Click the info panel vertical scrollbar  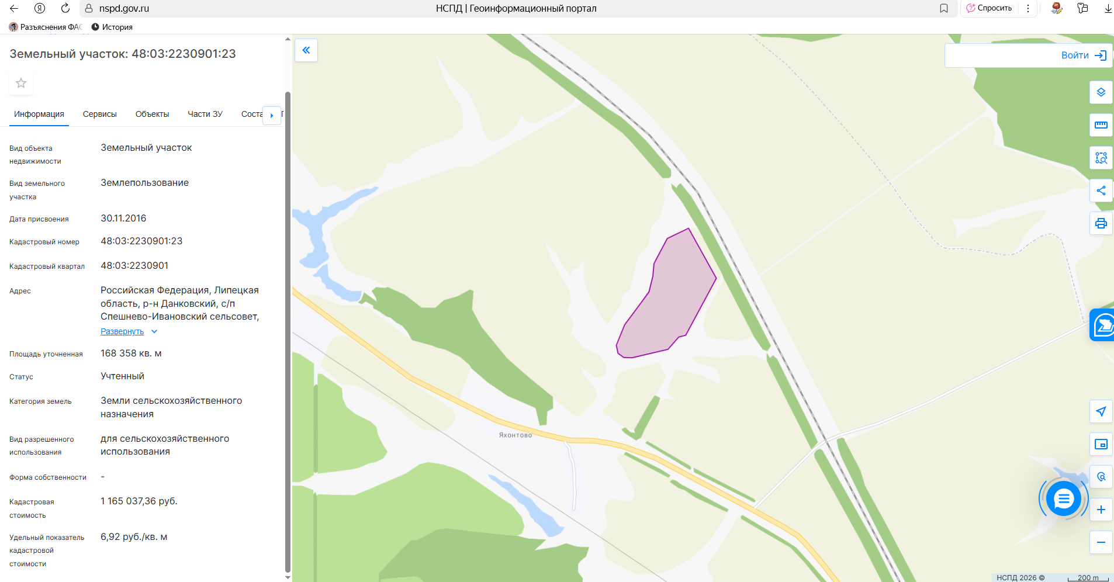287,332
